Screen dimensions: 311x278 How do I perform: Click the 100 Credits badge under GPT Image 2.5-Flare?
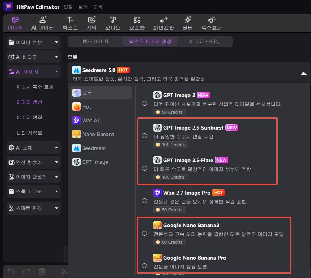click(171, 177)
